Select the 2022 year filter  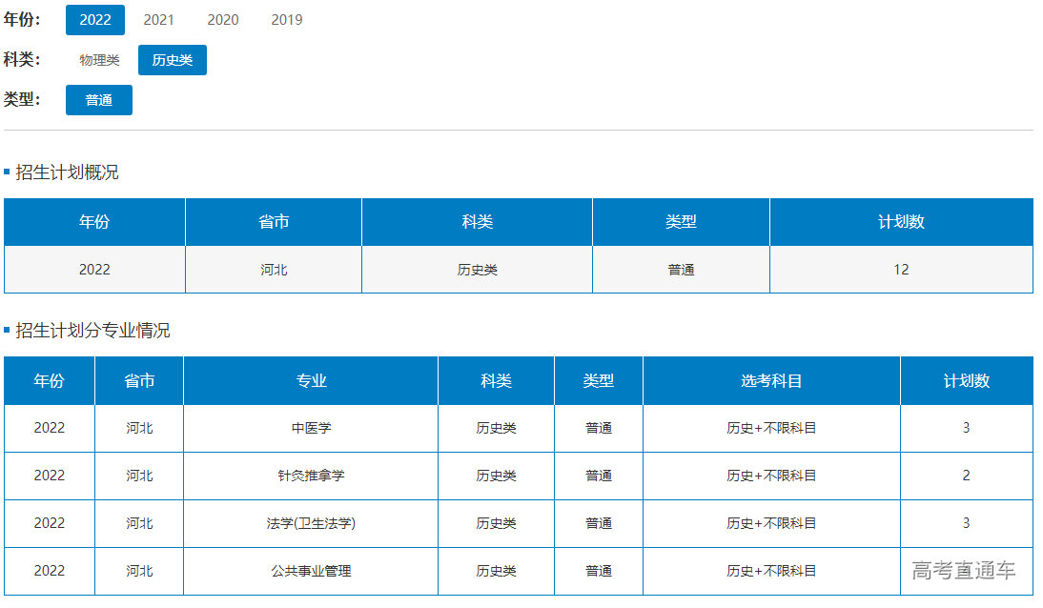point(95,20)
